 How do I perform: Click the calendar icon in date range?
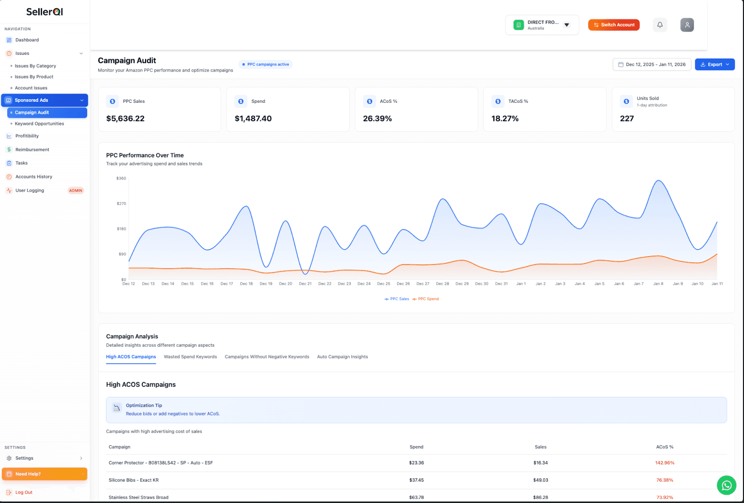pos(620,65)
